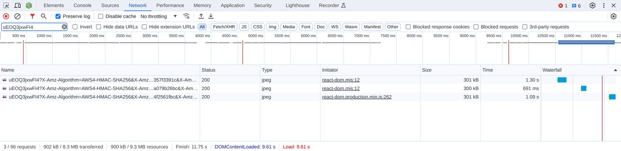The image size is (621, 151).
Task: Open DevTools settings gear
Action: click(x=592, y=6)
